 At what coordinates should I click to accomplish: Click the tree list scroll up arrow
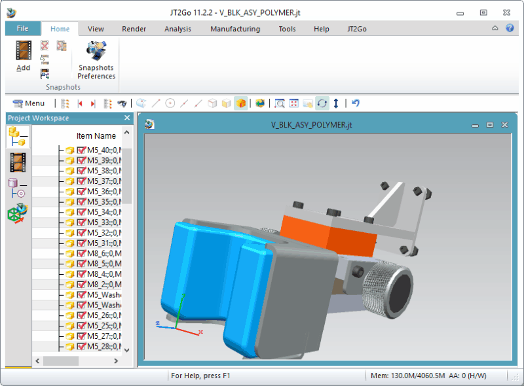click(126, 133)
